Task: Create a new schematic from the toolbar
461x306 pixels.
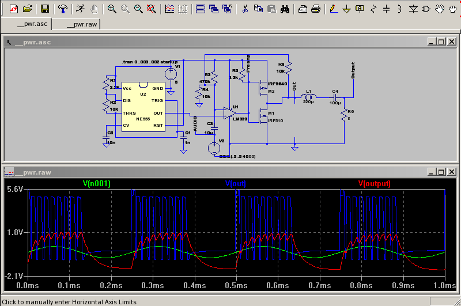Action: coord(14,9)
